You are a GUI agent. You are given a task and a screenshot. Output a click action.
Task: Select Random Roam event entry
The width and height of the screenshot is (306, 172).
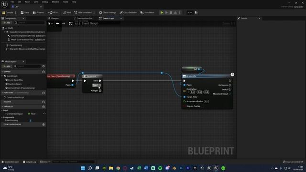[15, 84]
